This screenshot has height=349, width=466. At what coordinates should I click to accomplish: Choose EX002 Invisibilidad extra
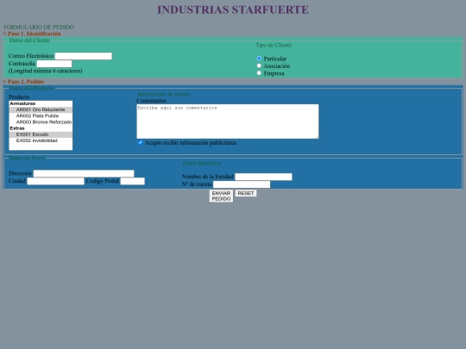41,140
